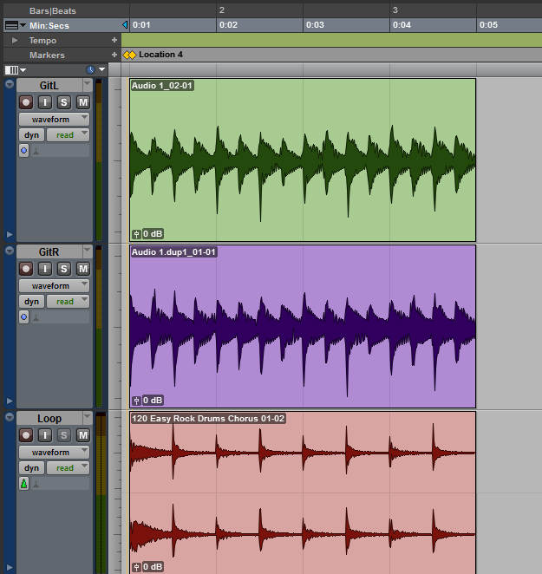Click the Loop track's green metronome timebase icon

(24, 483)
